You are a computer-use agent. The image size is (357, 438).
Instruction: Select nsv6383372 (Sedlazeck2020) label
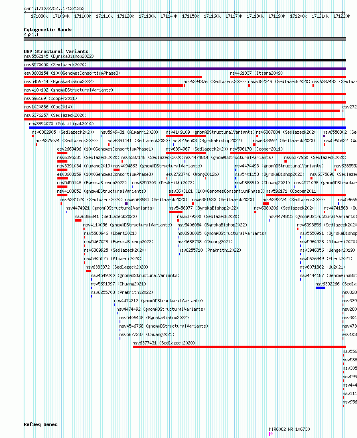117,267
